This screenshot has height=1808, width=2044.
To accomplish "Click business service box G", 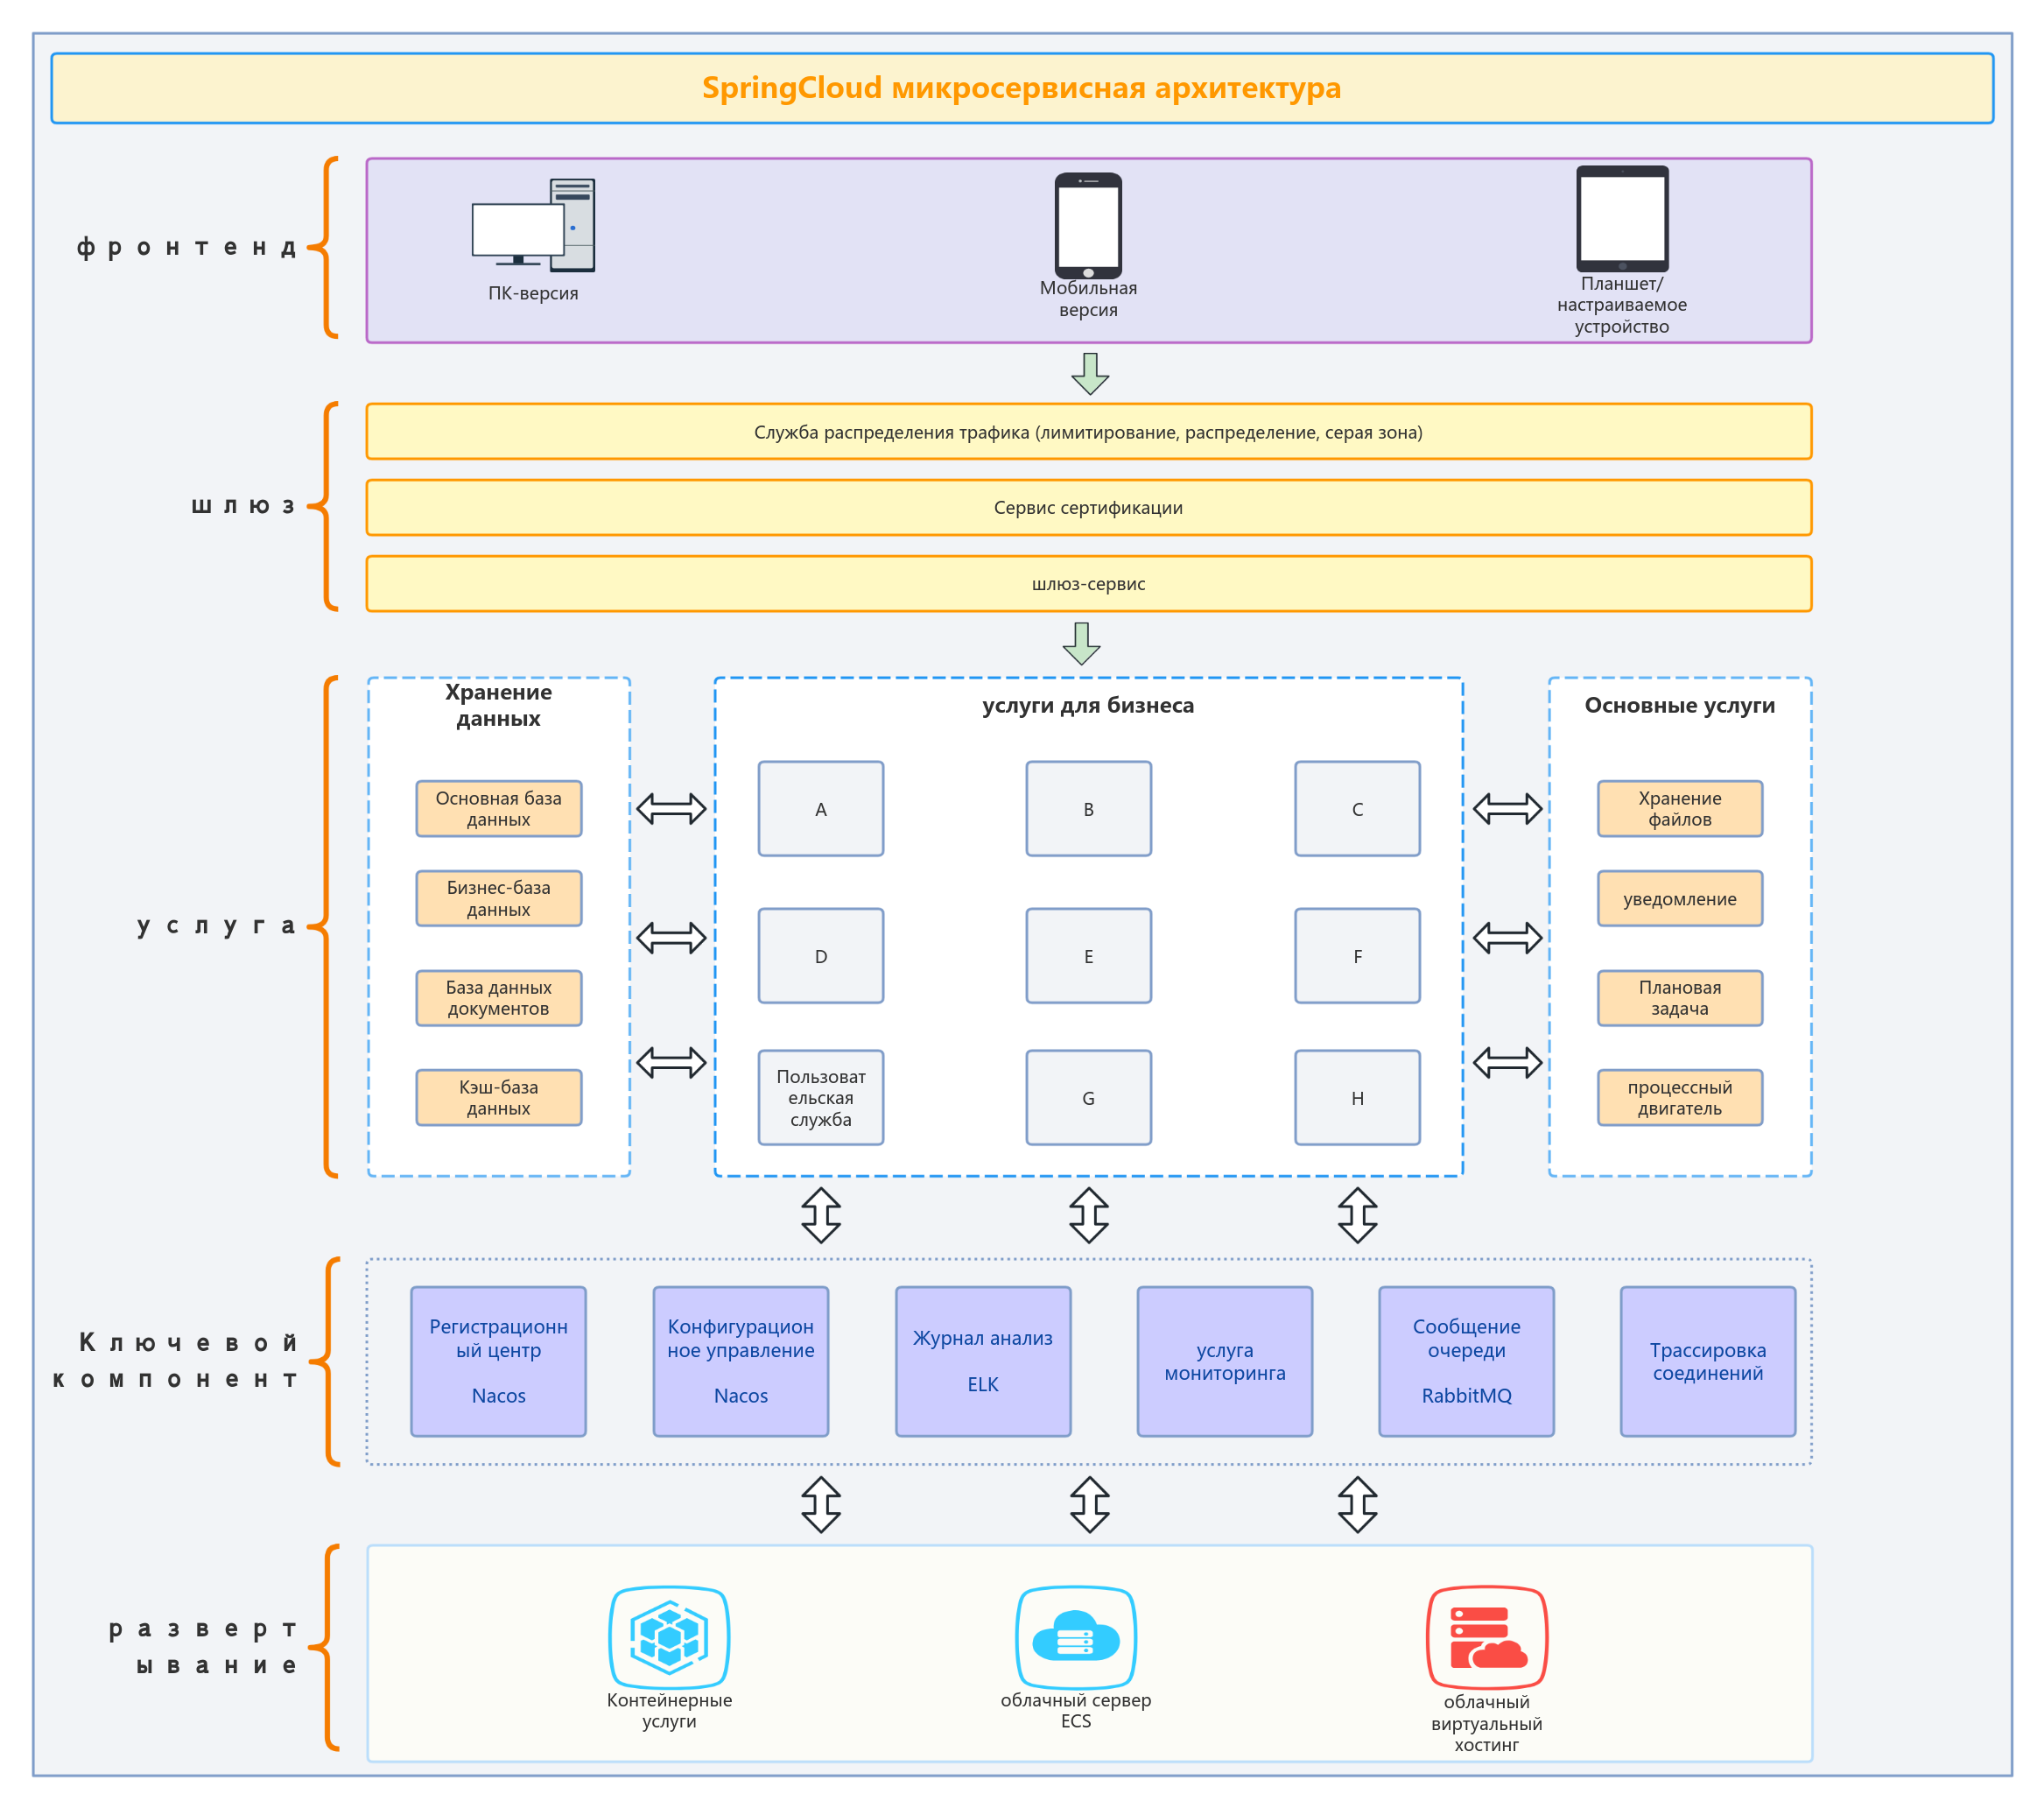I will coord(1089,1098).
